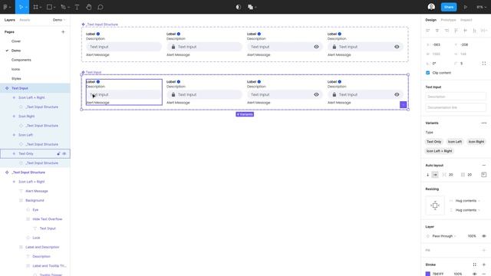Screen dimensions: 491x276
Task: Align top icon in Design panel
Action: 456,31
